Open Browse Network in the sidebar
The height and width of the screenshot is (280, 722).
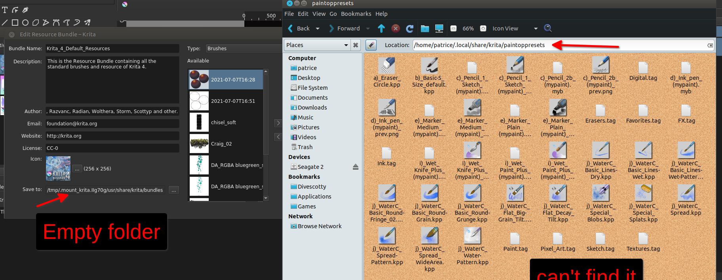[316, 226]
